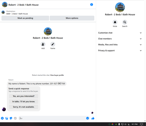Click the More options button
The height and width of the screenshot is (126, 146).
pos(72,18)
